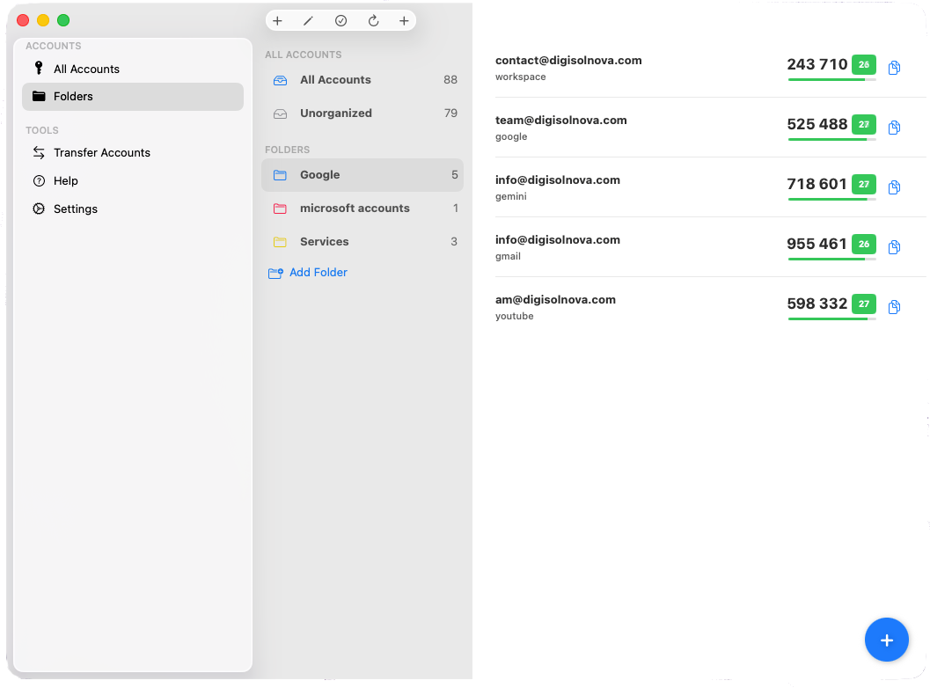Open the Help section
Screen dimensions: 930x688
(66, 180)
